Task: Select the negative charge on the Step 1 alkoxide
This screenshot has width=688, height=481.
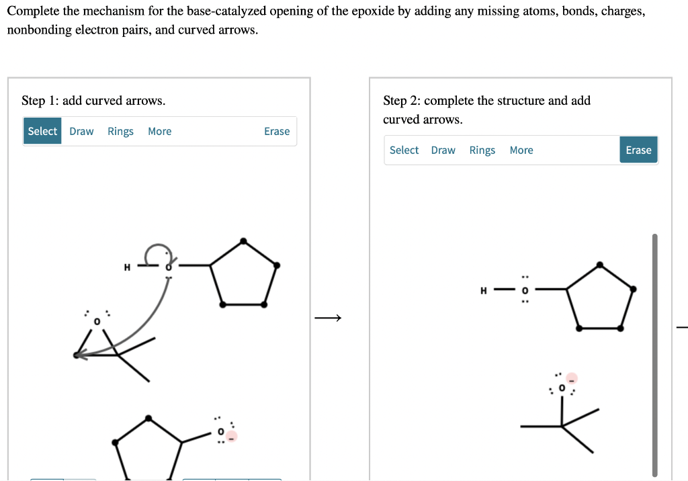Action: (x=230, y=436)
